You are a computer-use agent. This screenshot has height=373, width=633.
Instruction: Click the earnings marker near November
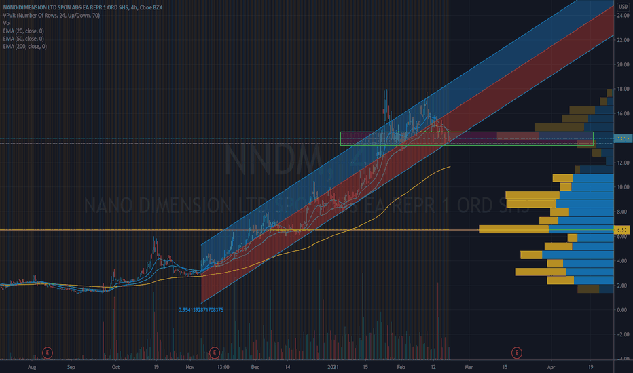click(x=215, y=353)
